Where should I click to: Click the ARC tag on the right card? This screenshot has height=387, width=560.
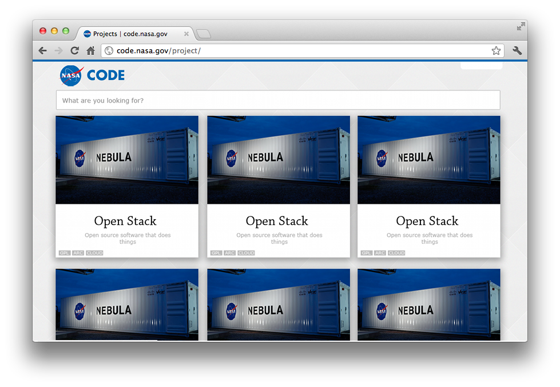point(380,253)
